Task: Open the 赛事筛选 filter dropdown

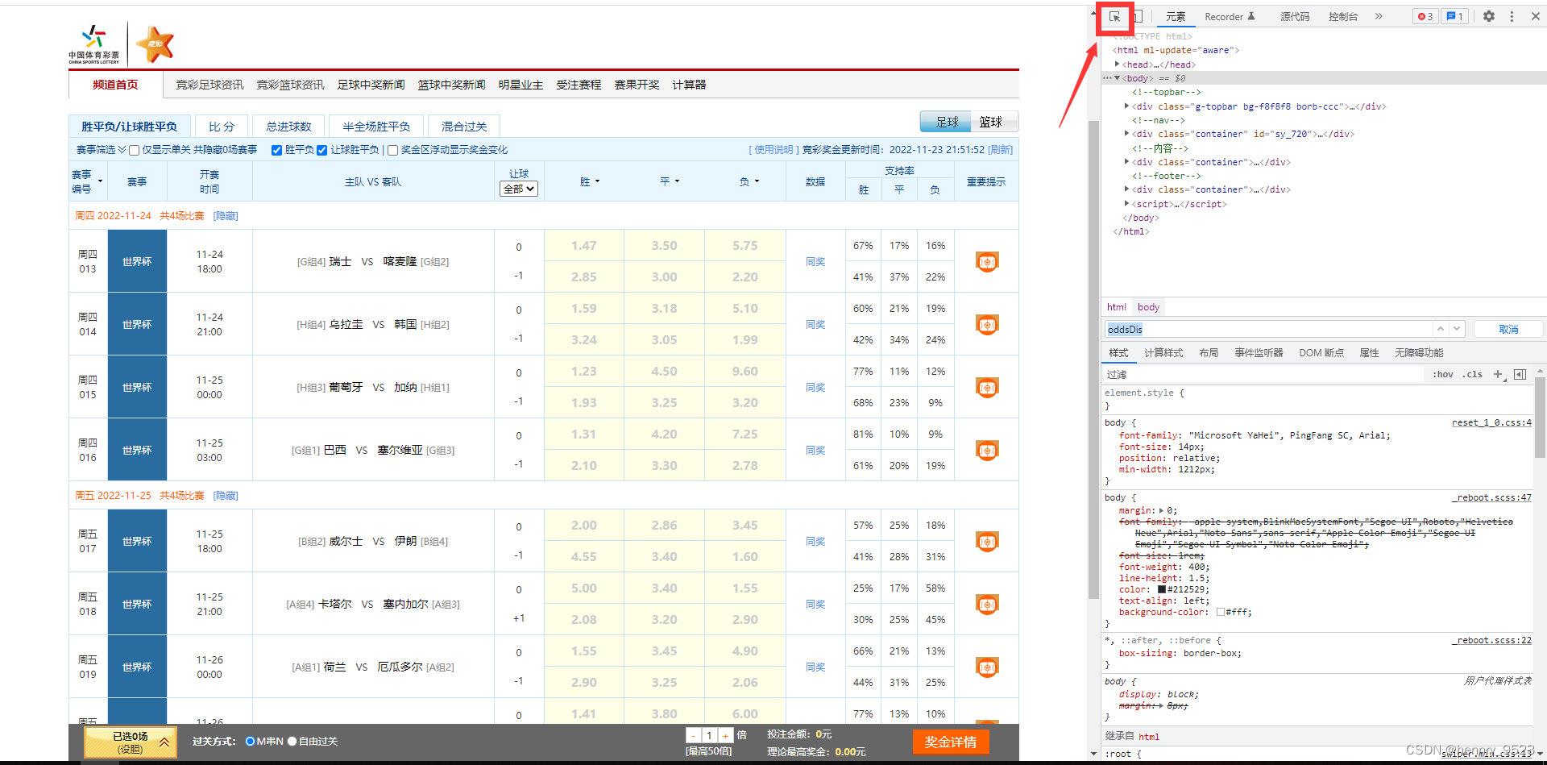Action: pyautogui.click(x=101, y=150)
